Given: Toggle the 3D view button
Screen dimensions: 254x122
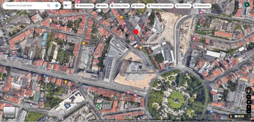Looking at the screenshot, I should pyautogui.click(x=249, y=97).
